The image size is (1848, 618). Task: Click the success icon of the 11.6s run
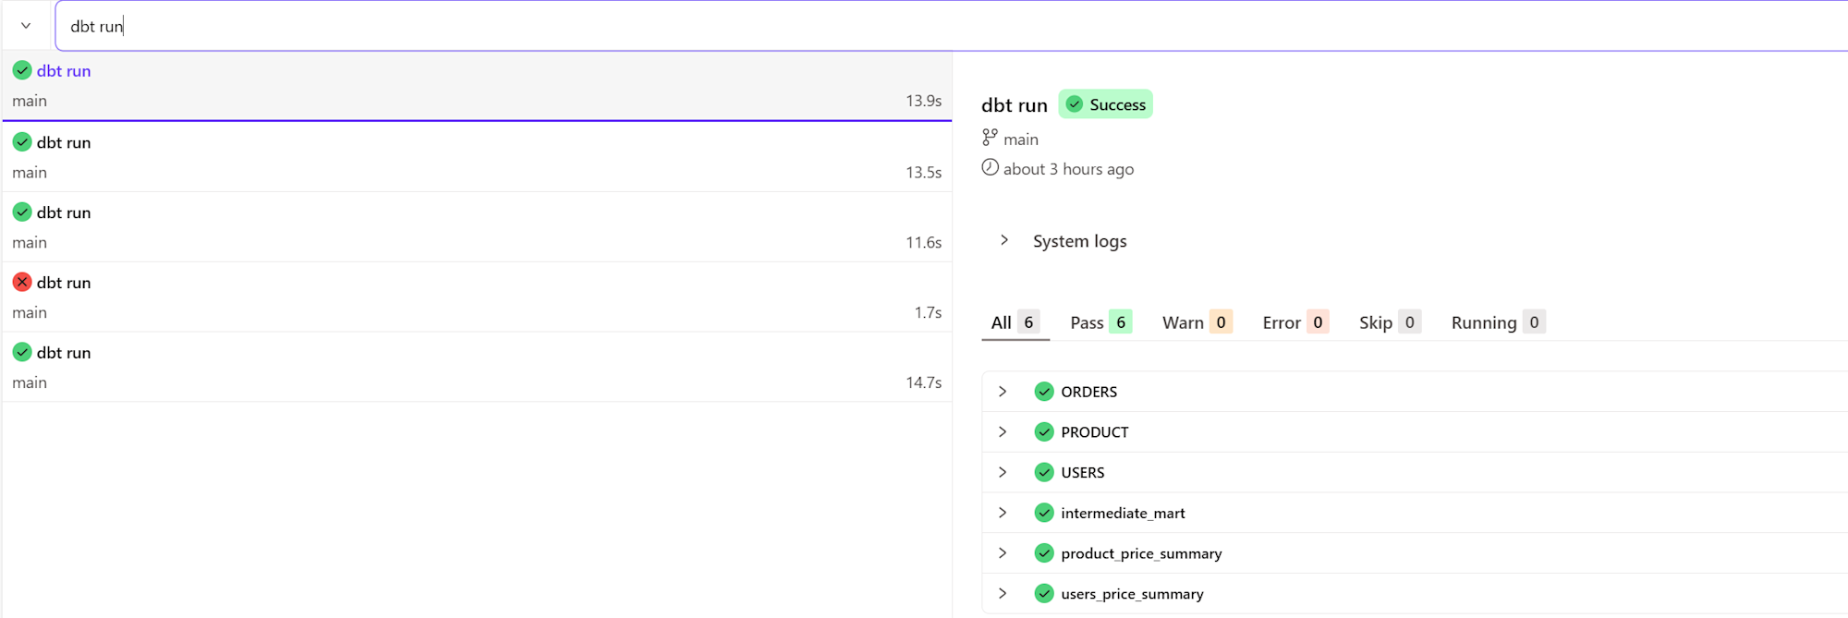tap(22, 212)
